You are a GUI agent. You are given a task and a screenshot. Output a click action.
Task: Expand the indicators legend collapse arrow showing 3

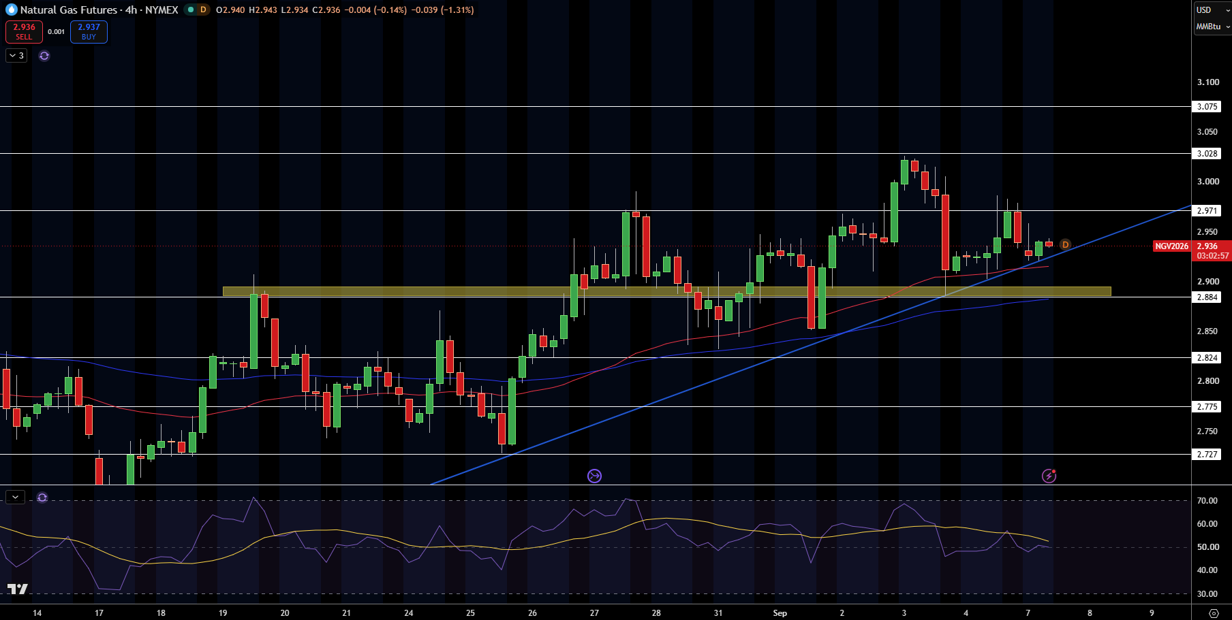pyautogui.click(x=16, y=56)
